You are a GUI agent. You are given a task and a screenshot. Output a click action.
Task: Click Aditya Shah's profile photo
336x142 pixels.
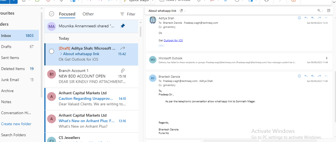coord(153,20)
